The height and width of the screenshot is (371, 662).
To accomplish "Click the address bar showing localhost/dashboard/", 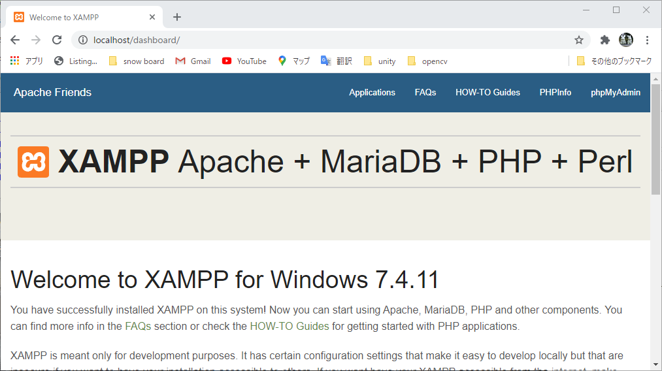I will click(x=327, y=40).
